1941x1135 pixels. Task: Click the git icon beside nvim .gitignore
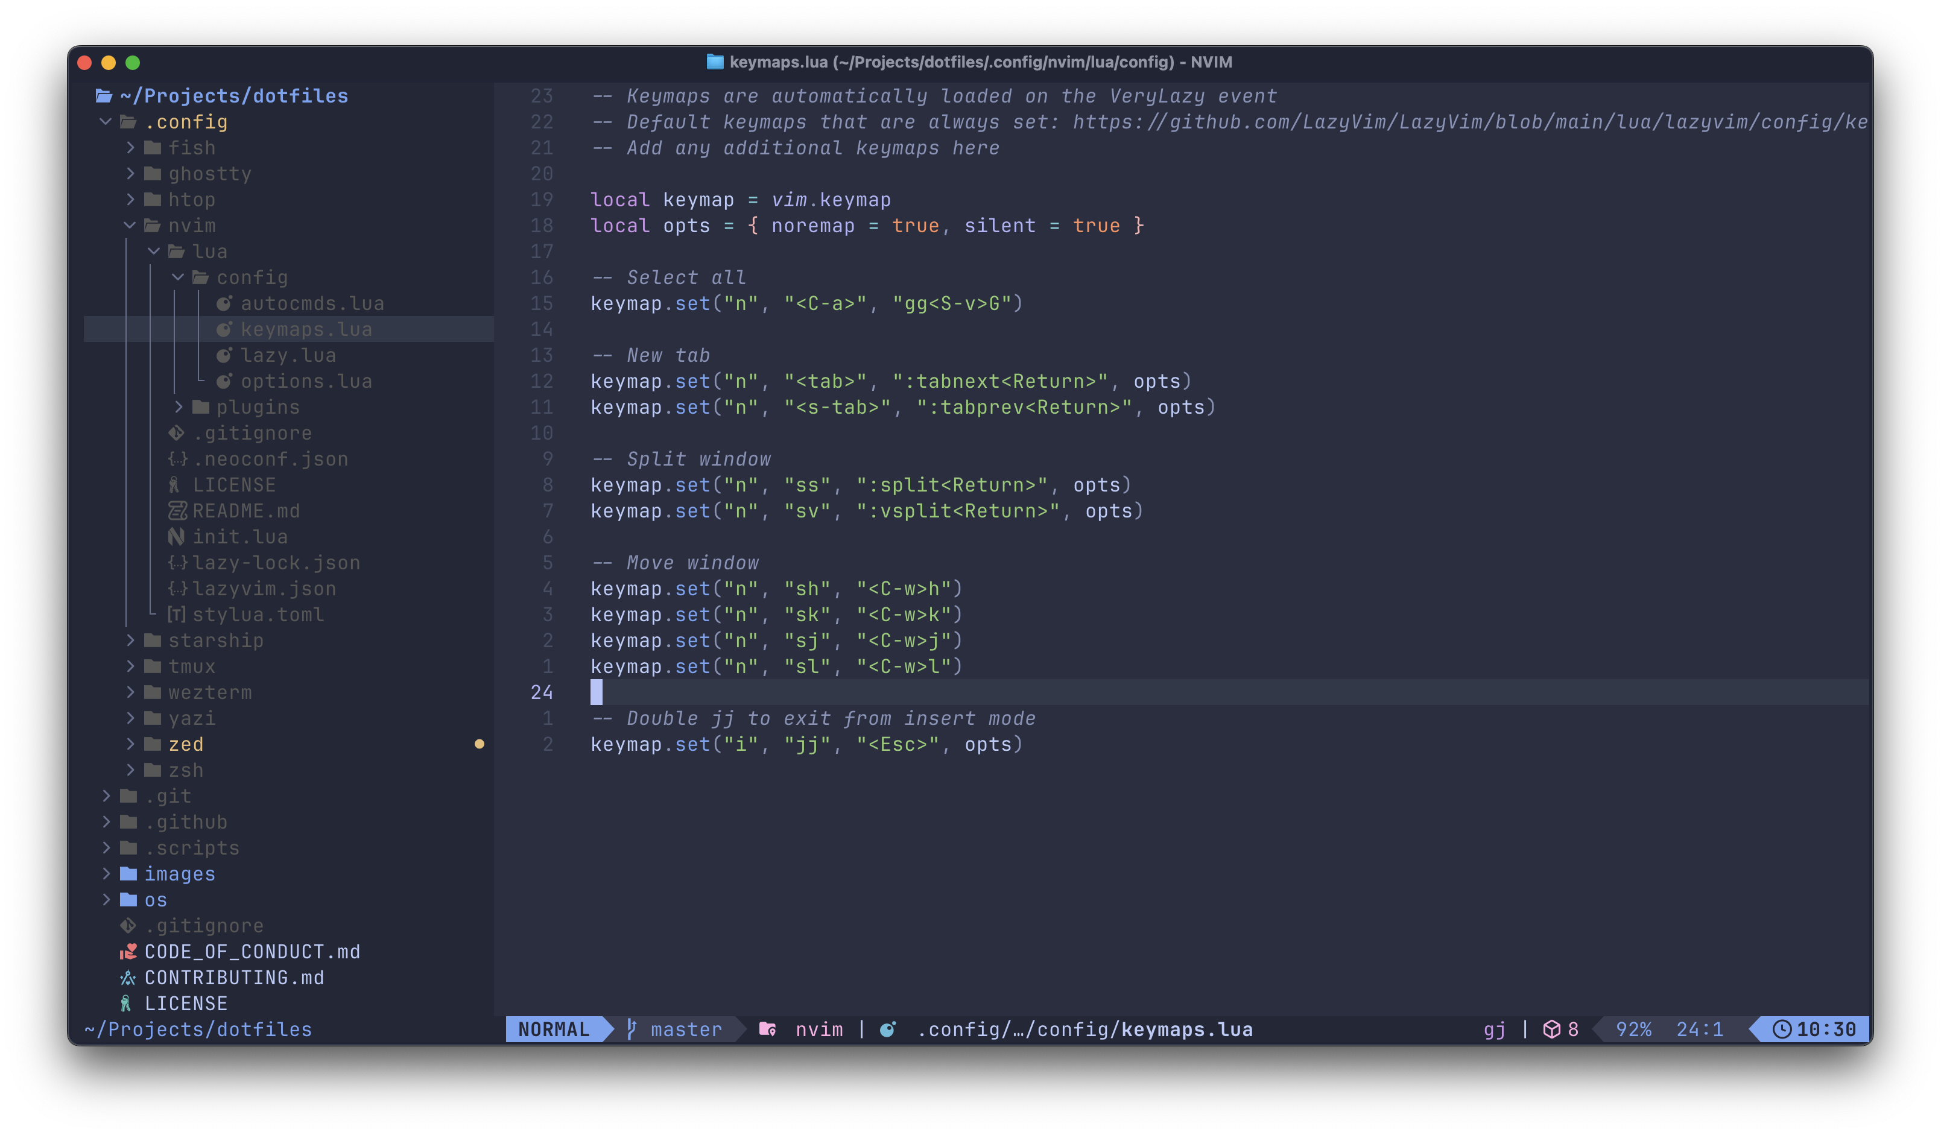click(x=176, y=433)
